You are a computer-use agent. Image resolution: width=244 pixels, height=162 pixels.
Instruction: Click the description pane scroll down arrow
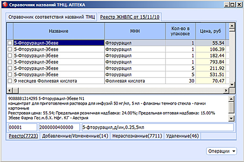(231, 118)
